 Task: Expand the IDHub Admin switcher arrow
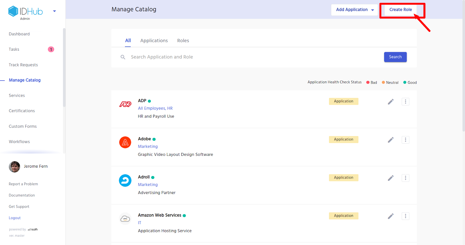[x=54, y=11]
